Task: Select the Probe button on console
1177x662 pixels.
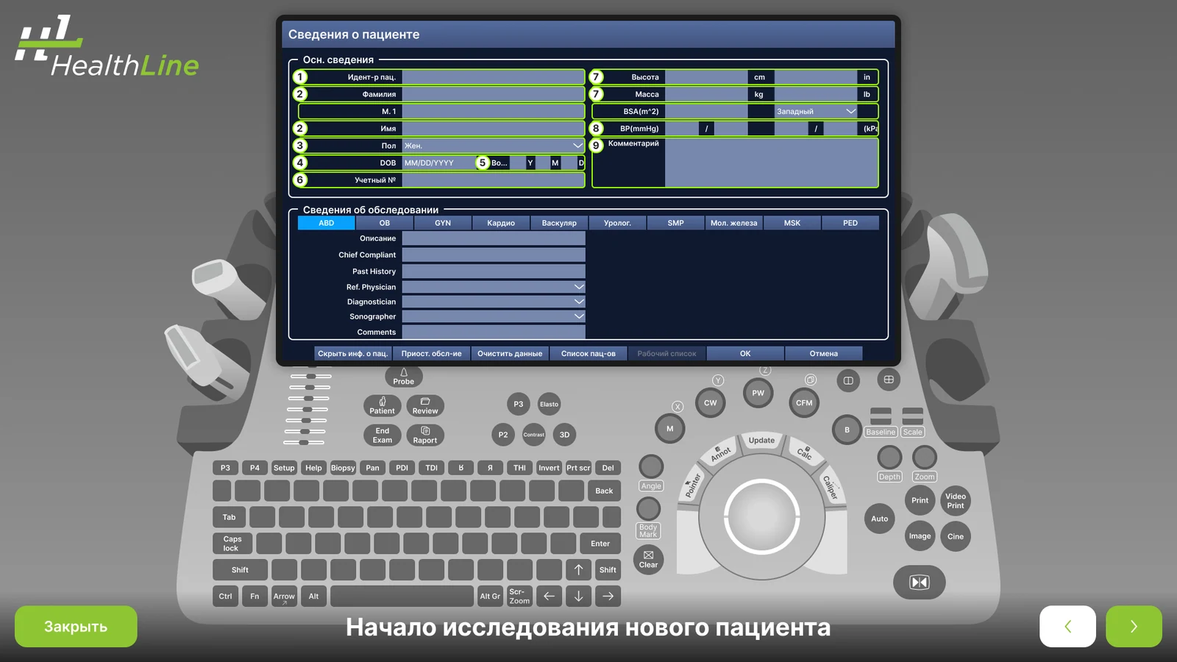Action: pyautogui.click(x=404, y=377)
